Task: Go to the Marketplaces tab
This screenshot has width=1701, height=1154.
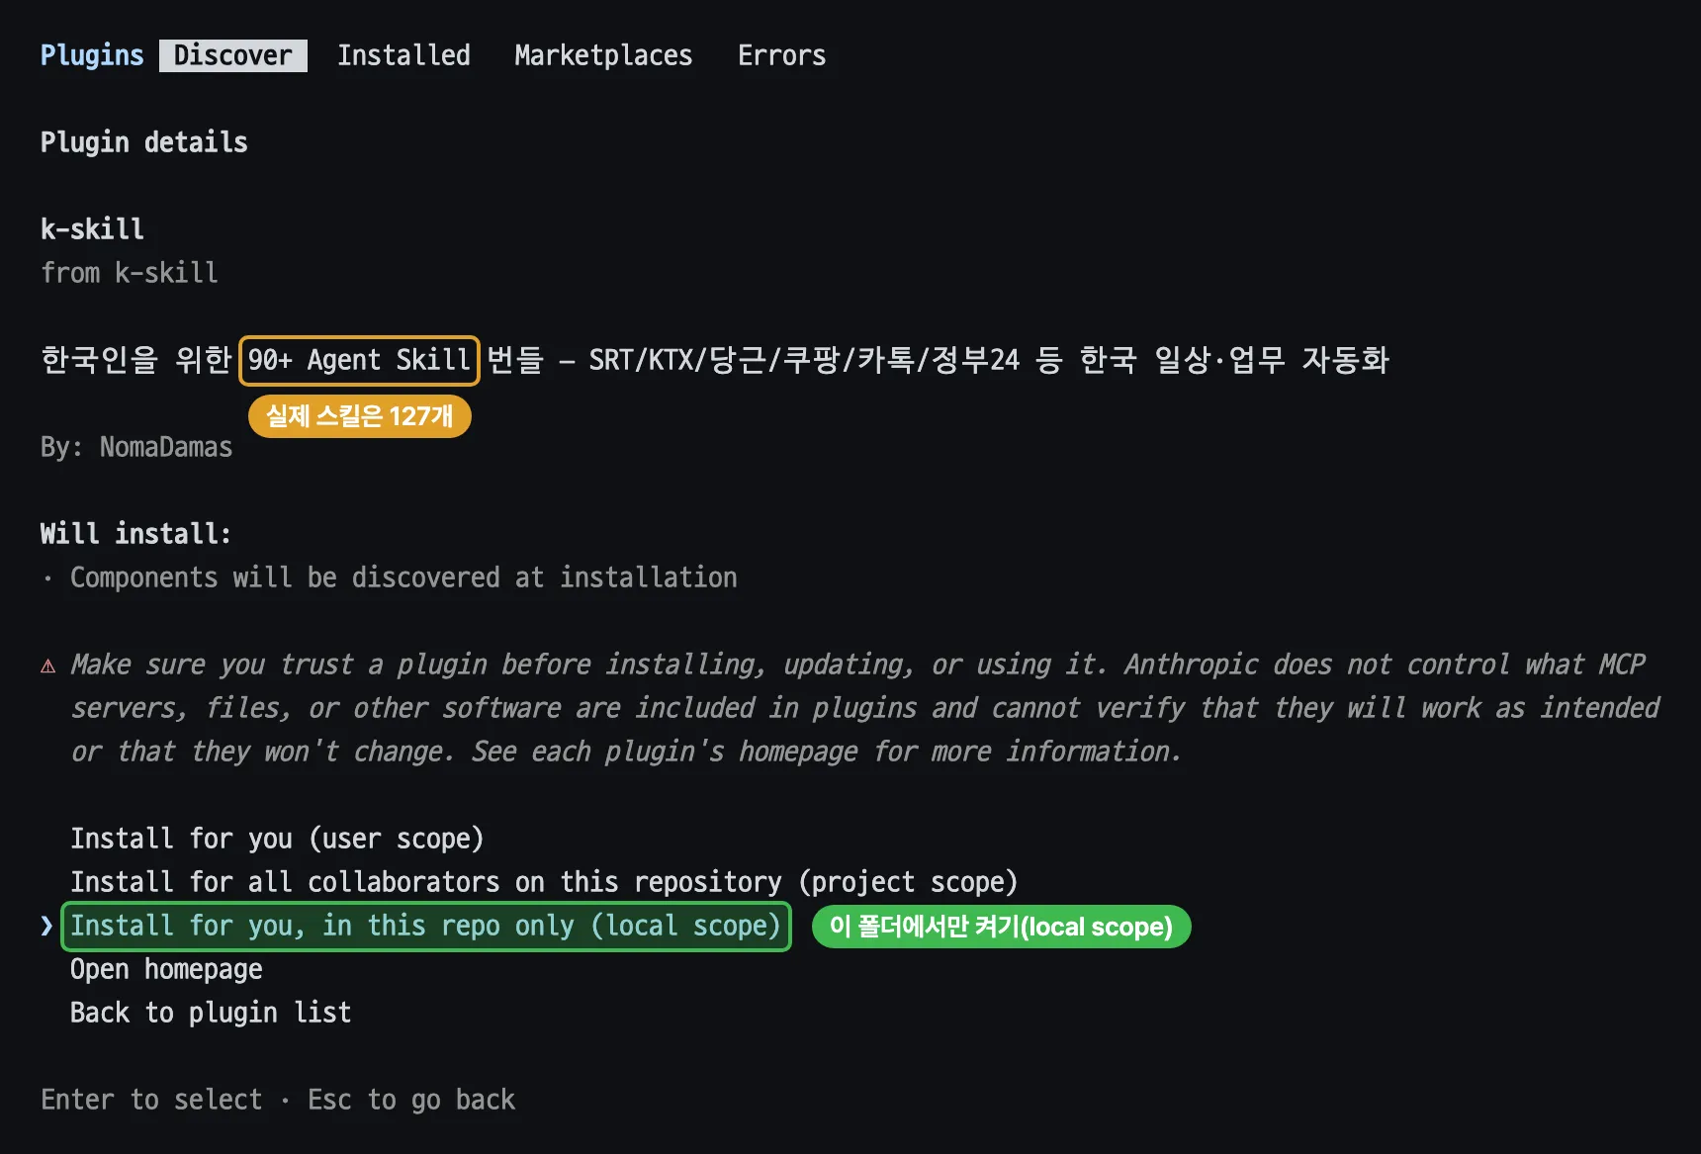Action: [x=603, y=55]
